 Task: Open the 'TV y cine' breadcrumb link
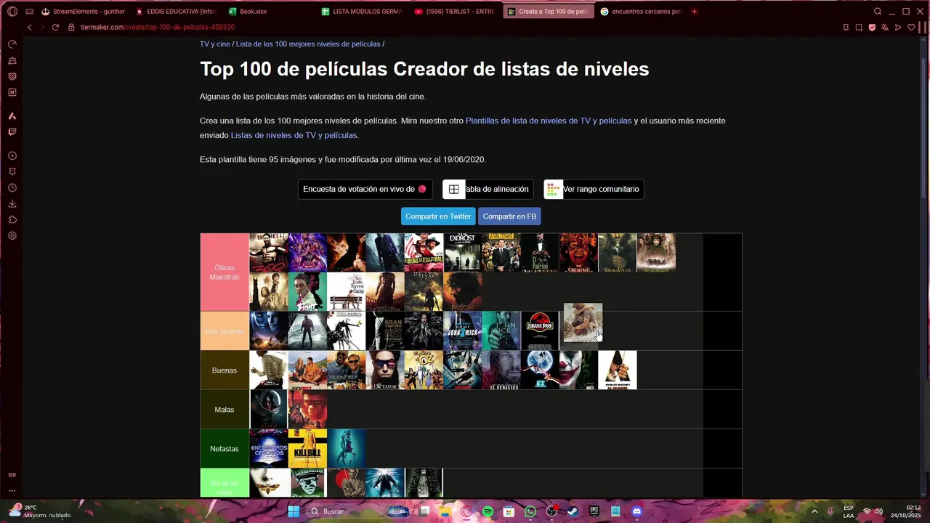click(x=215, y=44)
